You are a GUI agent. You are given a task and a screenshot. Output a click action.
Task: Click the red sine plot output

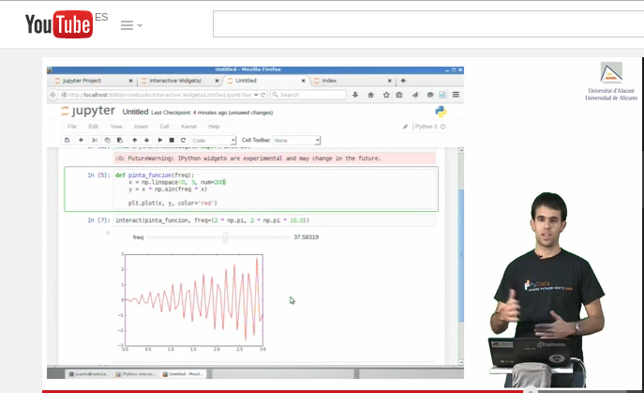(192, 301)
